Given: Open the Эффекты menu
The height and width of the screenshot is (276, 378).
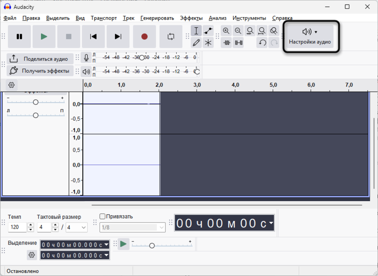Looking at the screenshot, I should (x=191, y=18).
